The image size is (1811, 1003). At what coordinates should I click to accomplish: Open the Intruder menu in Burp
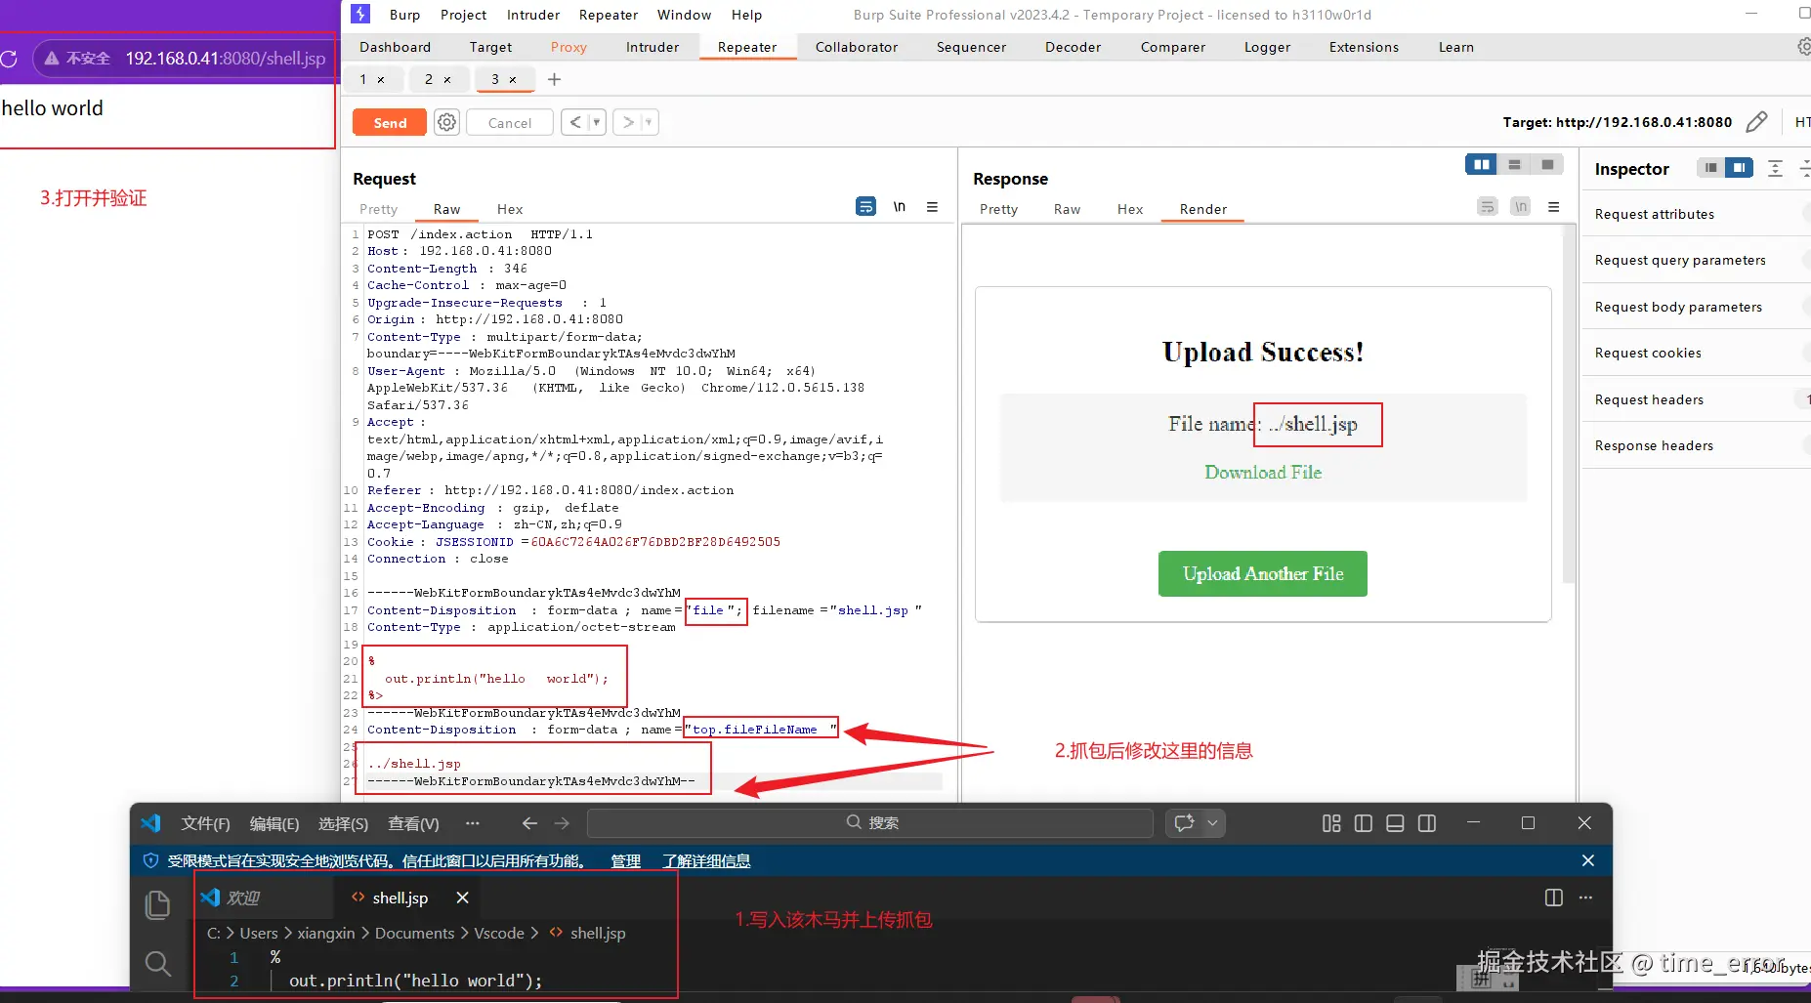pos(533,14)
